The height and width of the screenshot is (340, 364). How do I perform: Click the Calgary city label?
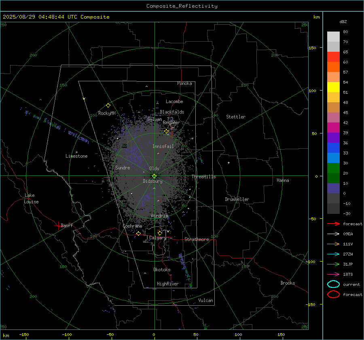click(158, 238)
